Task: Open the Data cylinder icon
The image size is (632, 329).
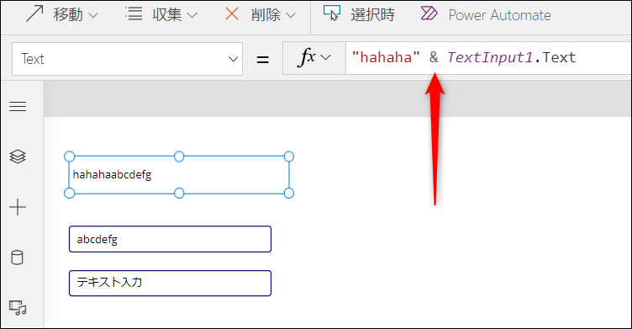Action: coord(18,257)
